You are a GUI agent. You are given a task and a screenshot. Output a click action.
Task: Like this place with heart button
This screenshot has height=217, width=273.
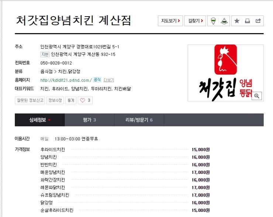(x=85, y=100)
